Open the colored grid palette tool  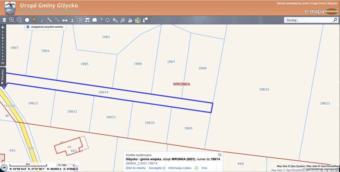coord(138,20)
